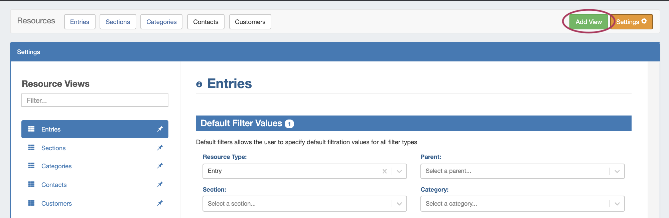The image size is (669, 218).
Task: Expand the Resource Type dropdown
Action: [x=399, y=171]
